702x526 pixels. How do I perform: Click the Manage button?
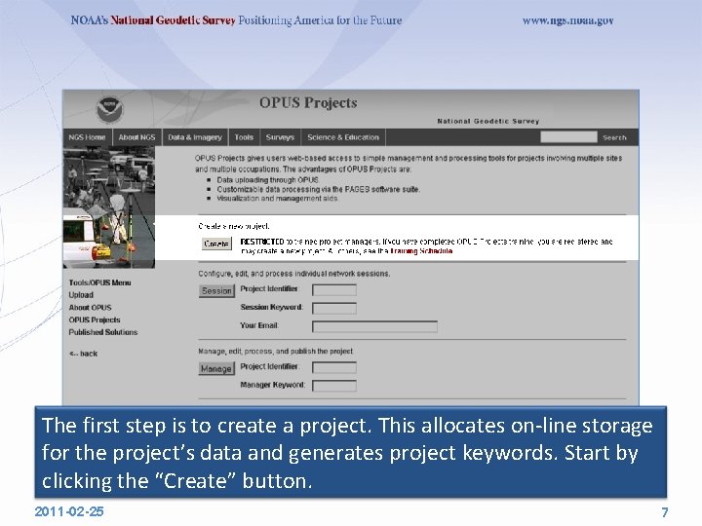pyautogui.click(x=216, y=368)
